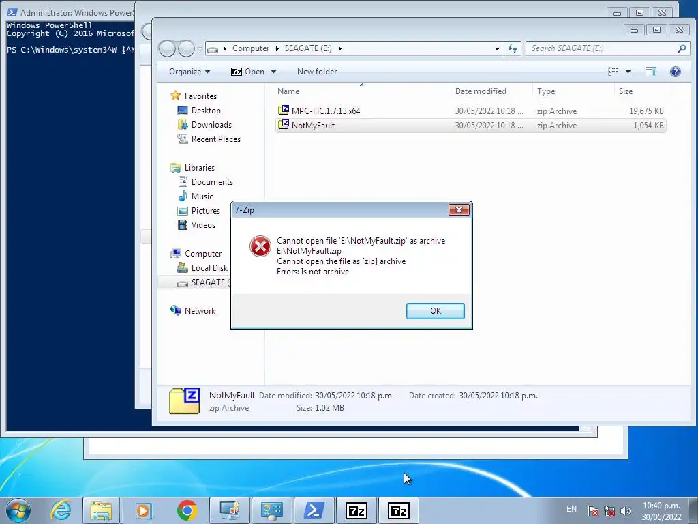
Task: Refresh the SEAGATE (E:) folder
Action: coord(513,48)
